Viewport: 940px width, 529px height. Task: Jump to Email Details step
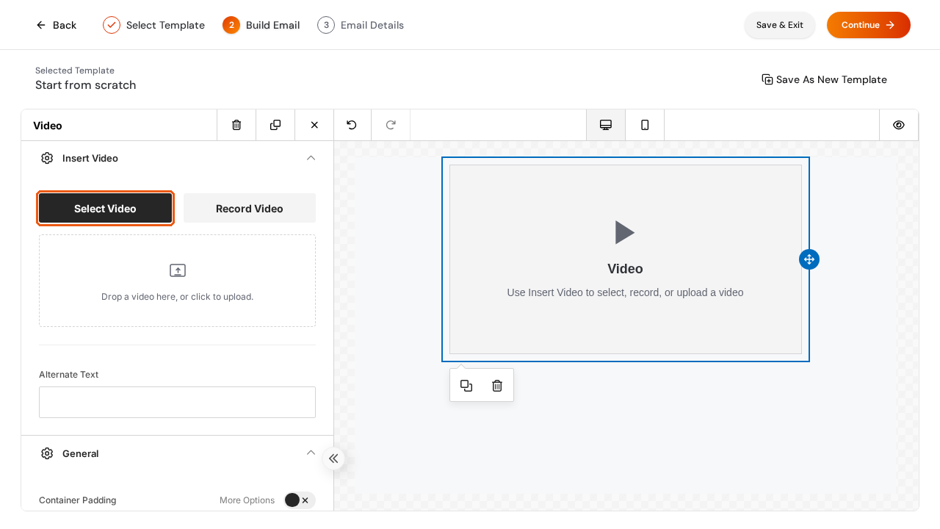[361, 25]
